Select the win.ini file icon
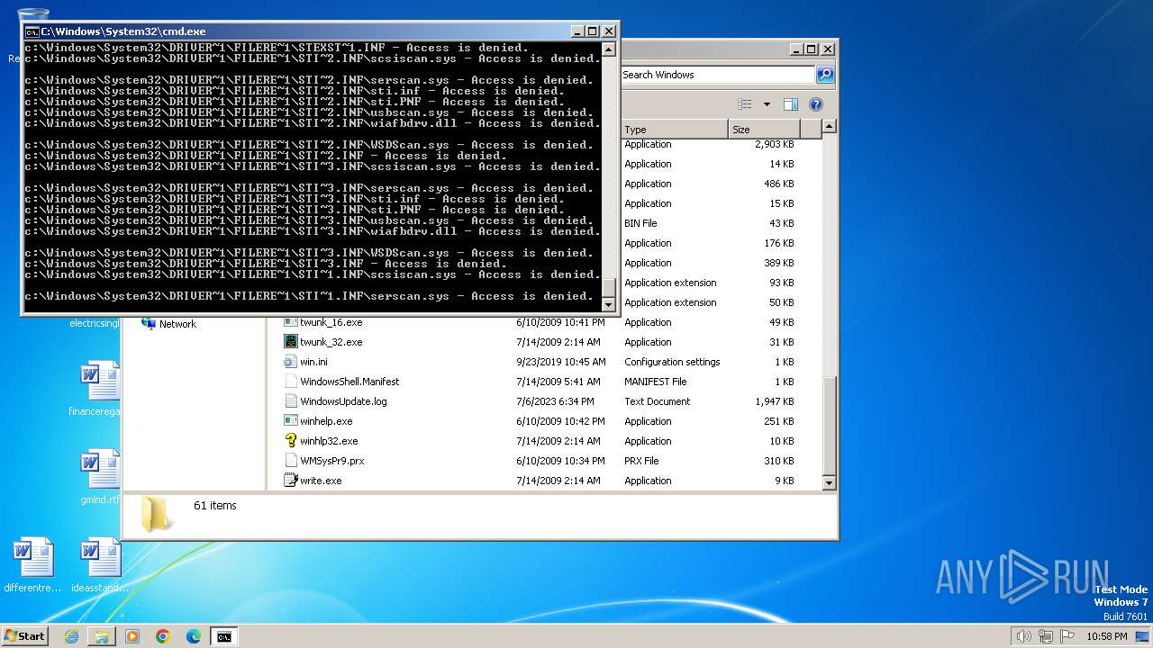This screenshot has width=1153, height=648. click(x=290, y=362)
